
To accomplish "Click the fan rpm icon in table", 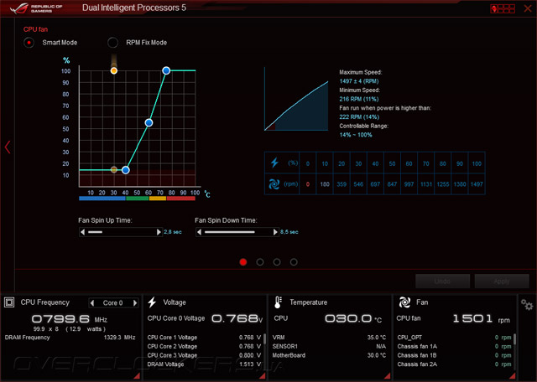I will (274, 184).
